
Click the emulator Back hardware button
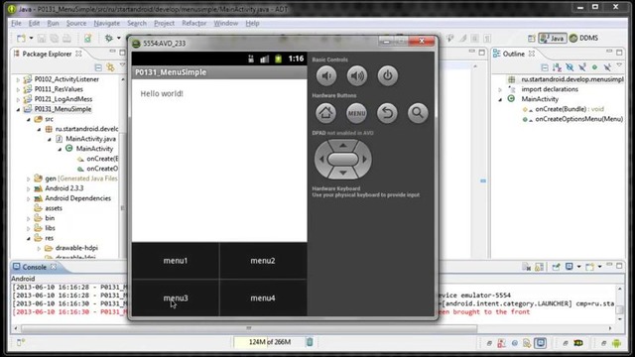click(387, 113)
